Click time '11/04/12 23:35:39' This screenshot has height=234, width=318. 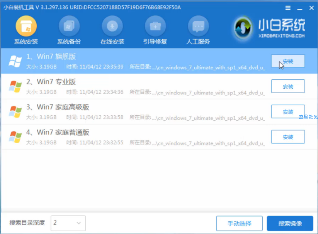101,67
